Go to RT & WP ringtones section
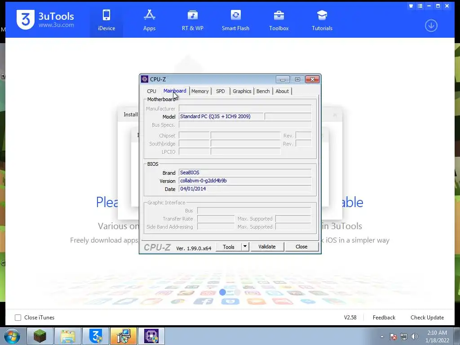 (192, 20)
